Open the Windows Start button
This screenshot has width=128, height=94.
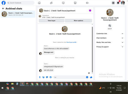tap(2, 88)
